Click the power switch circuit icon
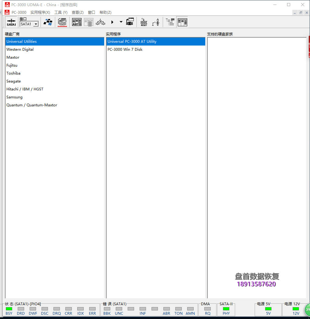Screen dimensions: 310x319 pyautogui.click(x=156, y=22)
